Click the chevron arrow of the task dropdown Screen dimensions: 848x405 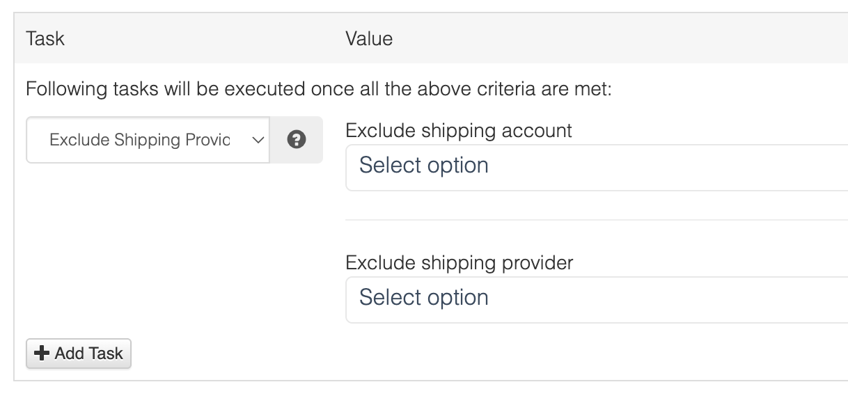257,140
